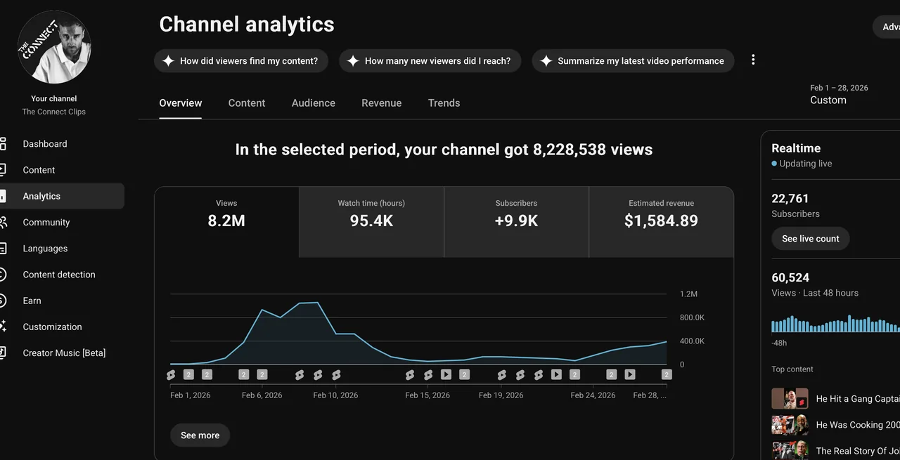
Task: Click The Connect channel avatar
Action: 54,47
